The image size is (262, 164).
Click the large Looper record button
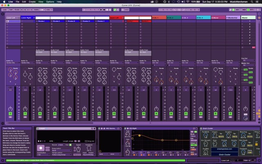point(41,148)
